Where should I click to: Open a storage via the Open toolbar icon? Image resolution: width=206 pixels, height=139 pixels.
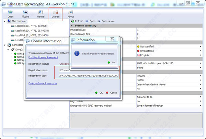[x=11, y=14]
